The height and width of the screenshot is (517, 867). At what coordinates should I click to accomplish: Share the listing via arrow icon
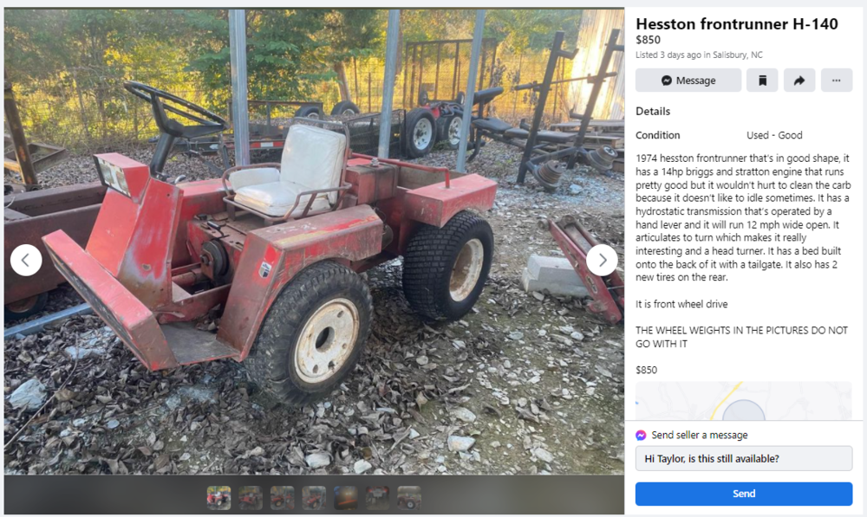click(799, 80)
